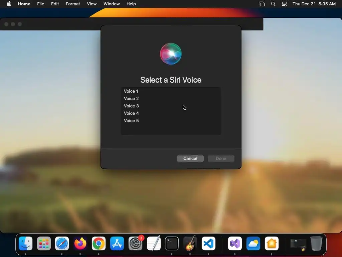The height and width of the screenshot is (257, 342).
Task: Click the dimmed Done button
Action: pos(221,158)
